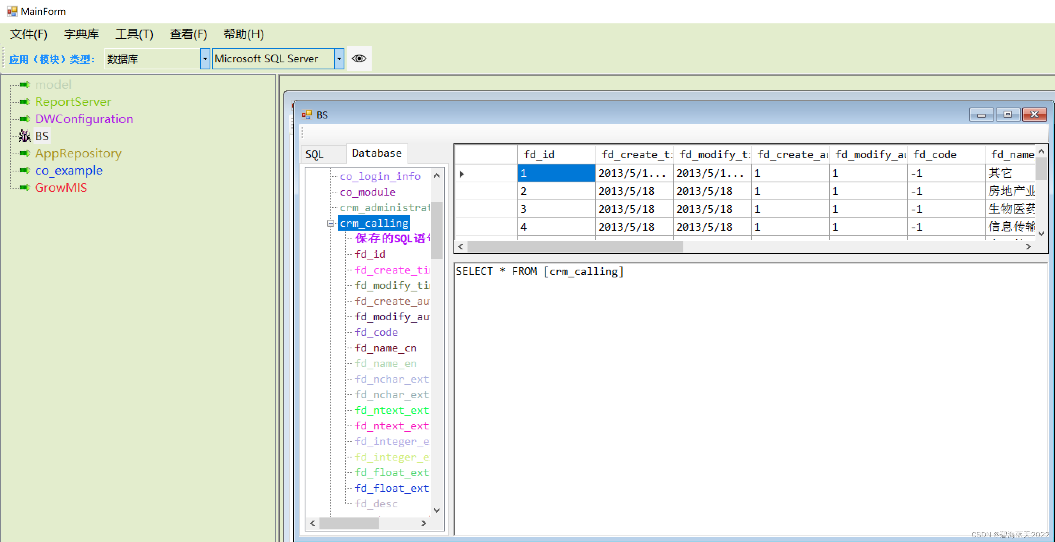Select the row indicator arrow of first row
Image resolution: width=1055 pixels, height=542 pixels.
coord(462,174)
